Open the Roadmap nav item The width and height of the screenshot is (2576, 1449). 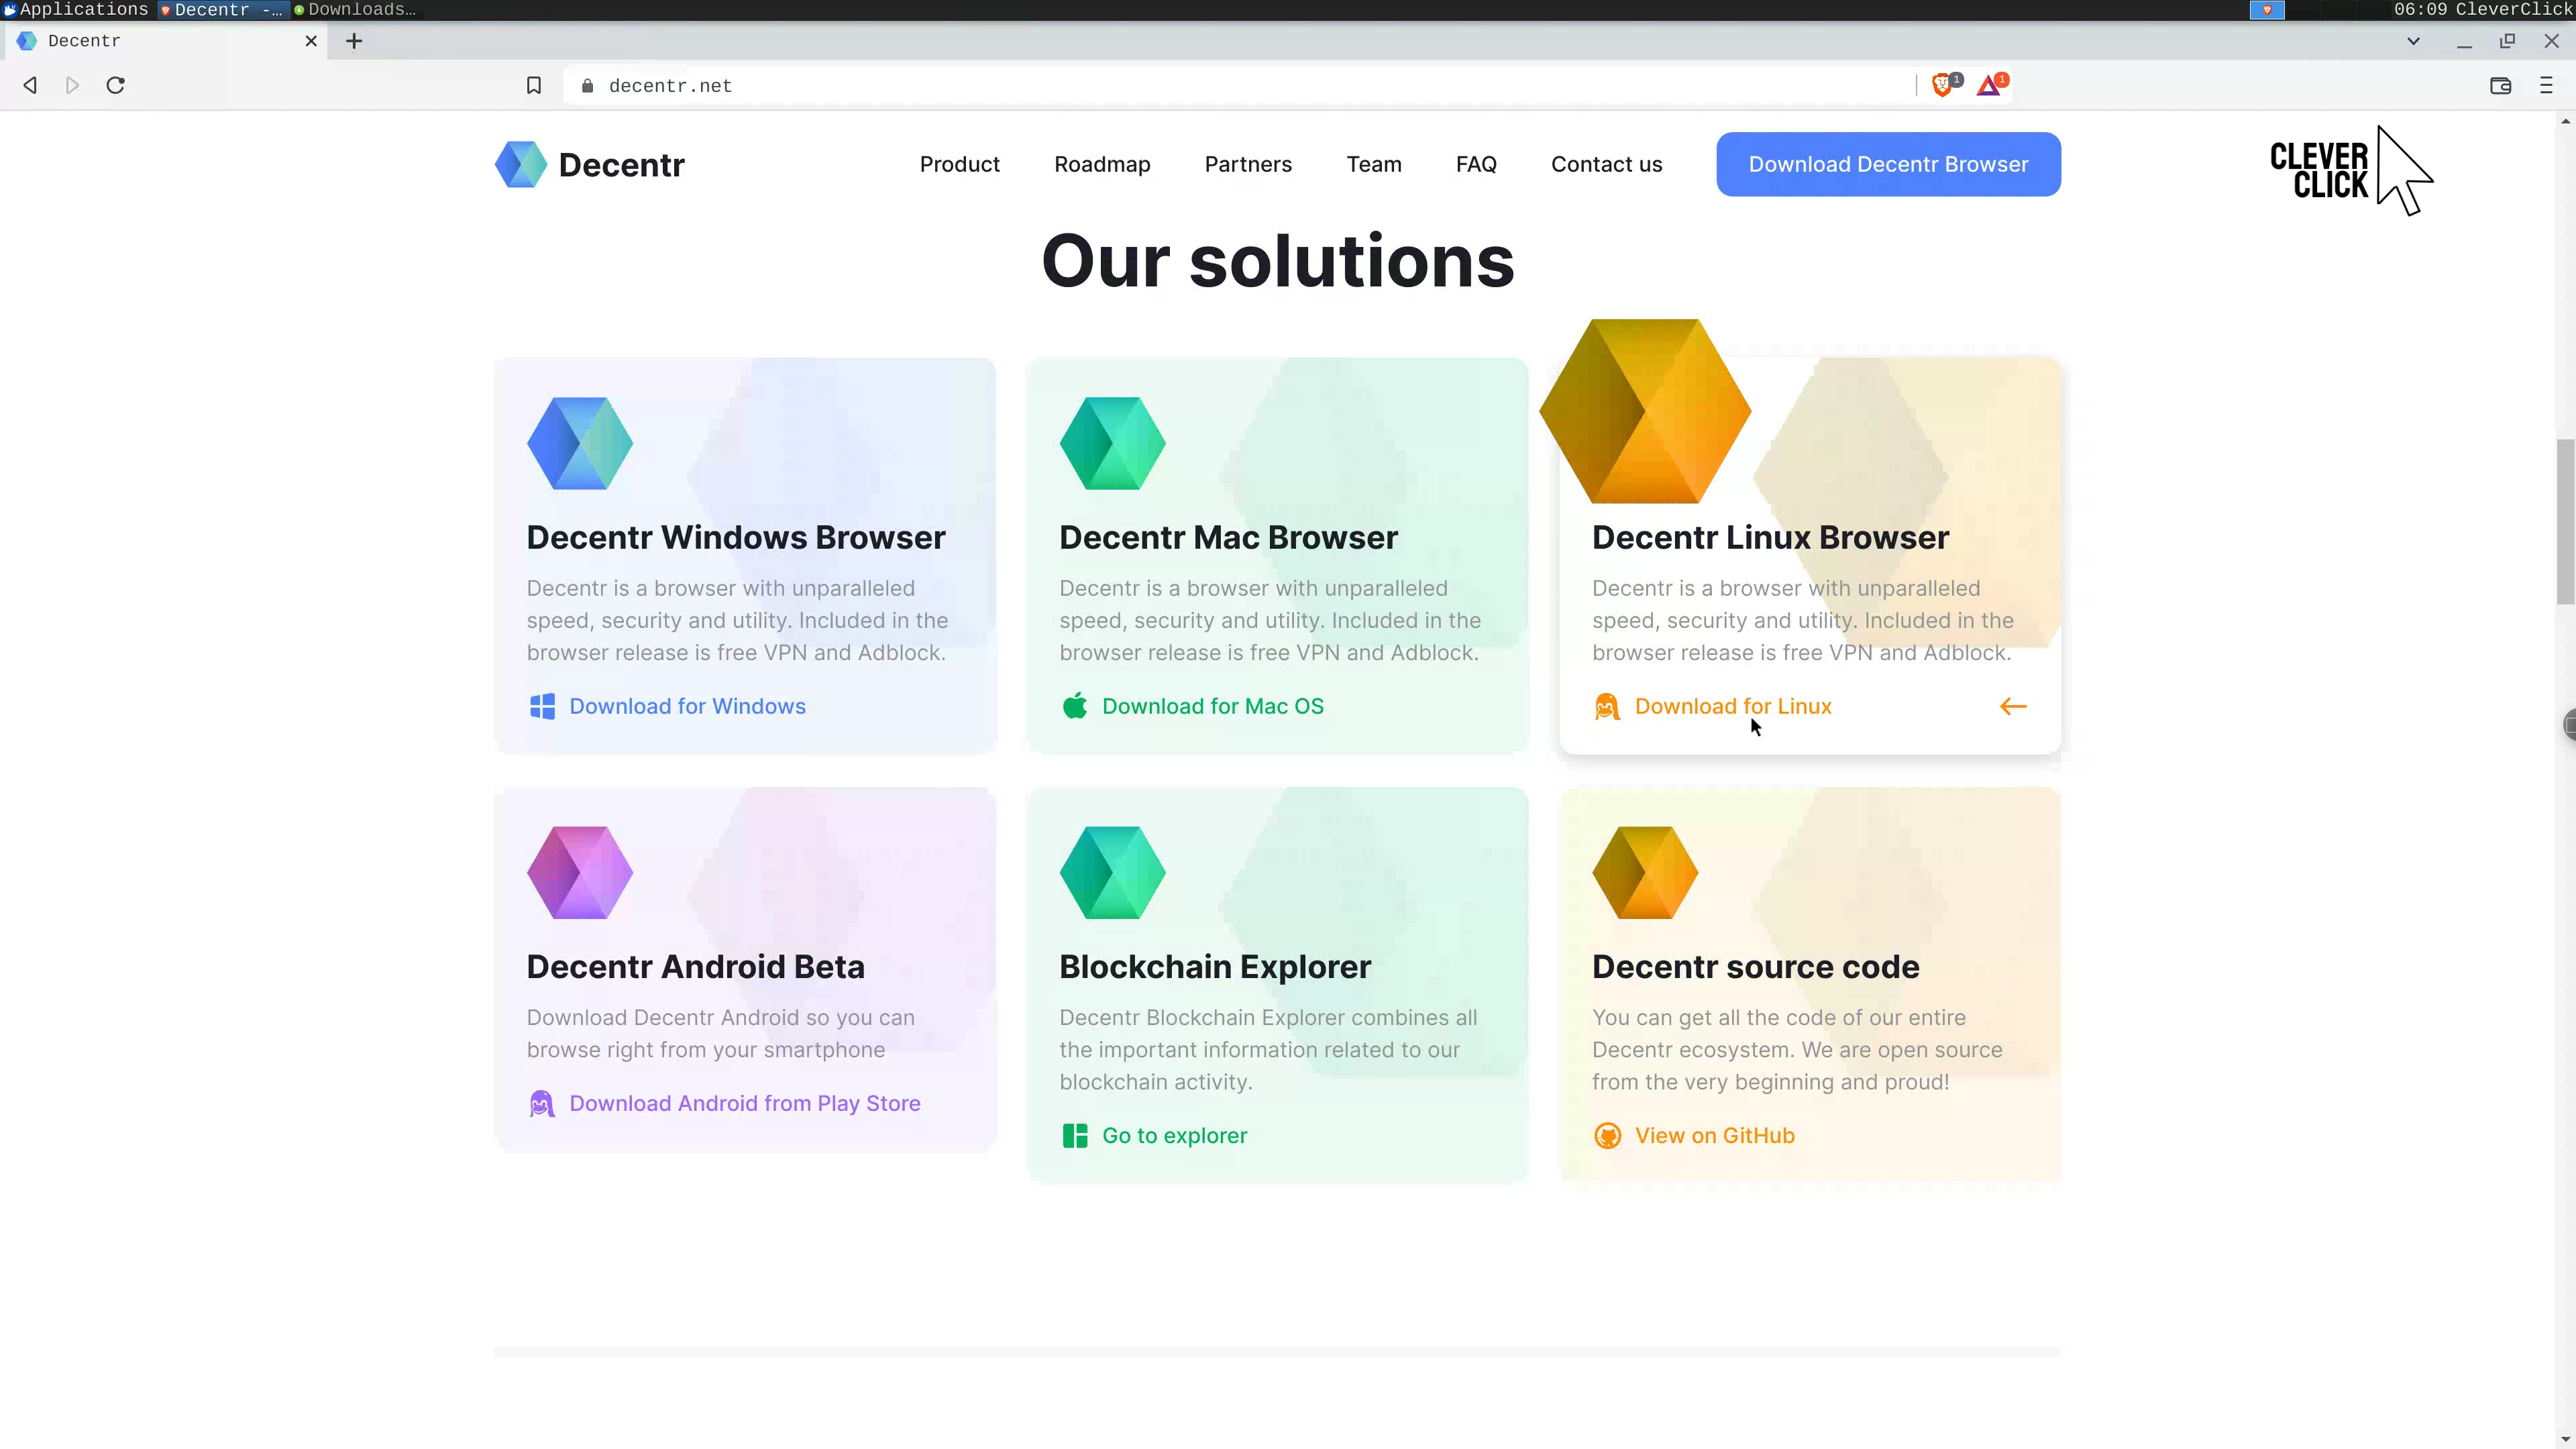(x=1102, y=164)
